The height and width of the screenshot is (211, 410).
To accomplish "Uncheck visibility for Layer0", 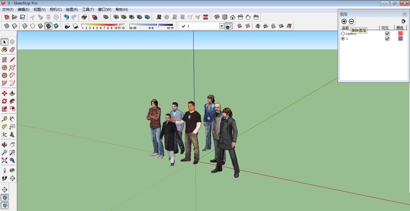I will [x=387, y=34].
